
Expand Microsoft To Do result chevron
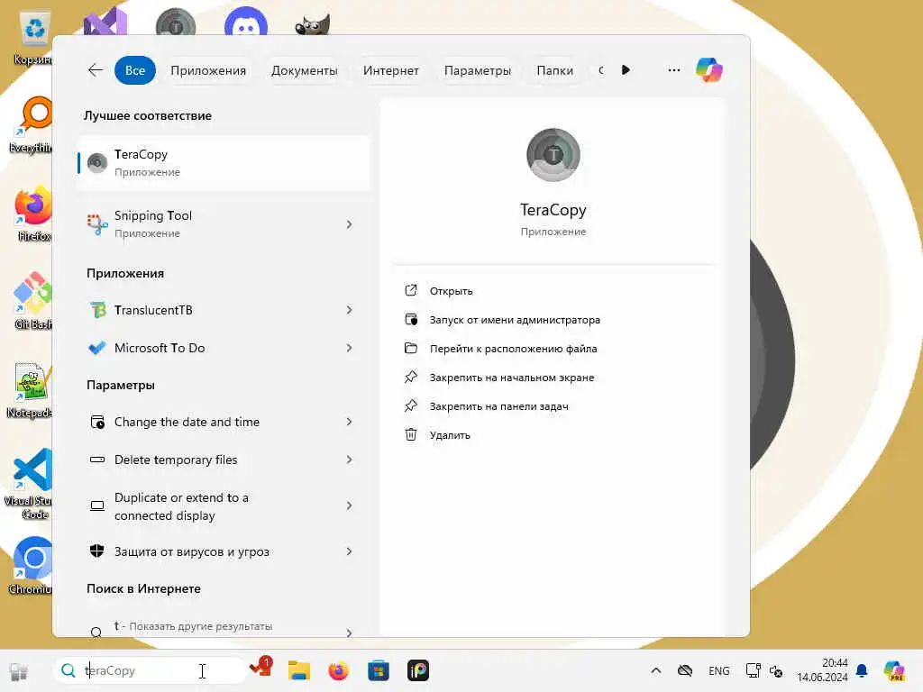click(349, 348)
